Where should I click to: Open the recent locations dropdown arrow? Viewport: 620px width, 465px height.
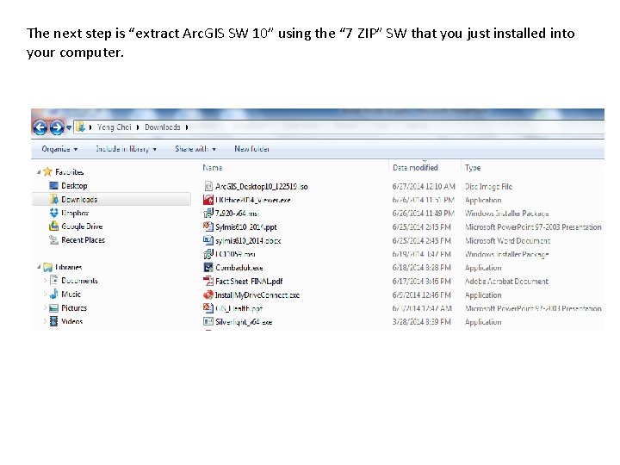69,127
